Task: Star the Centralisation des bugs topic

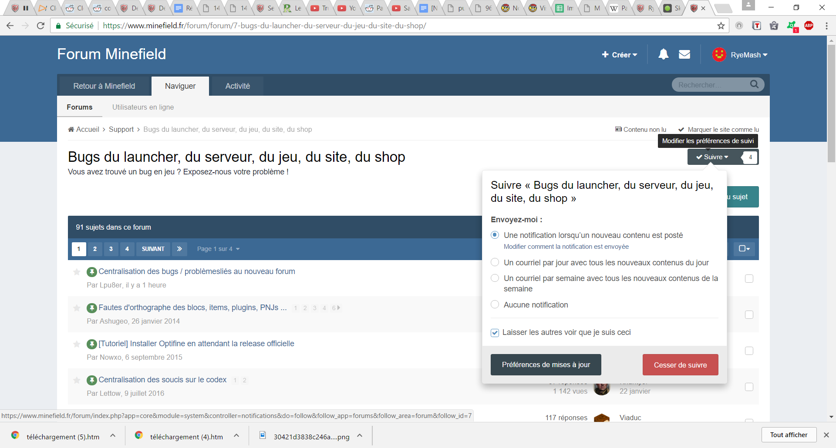Action: point(77,272)
